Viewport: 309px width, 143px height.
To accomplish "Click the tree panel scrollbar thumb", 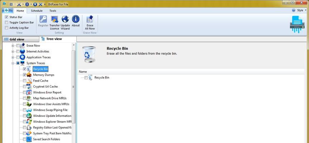I will [73, 87].
